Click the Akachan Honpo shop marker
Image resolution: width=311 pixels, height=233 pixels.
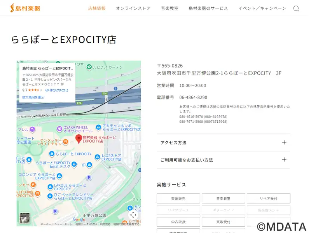tap(99, 127)
